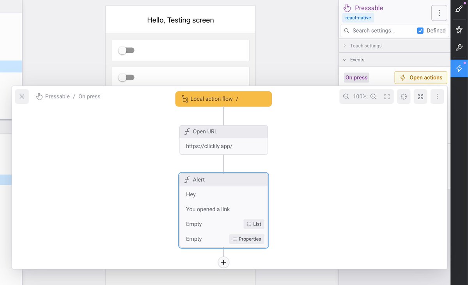Expand the flow editor to fullscreen
468x285 pixels.
(x=420, y=96)
